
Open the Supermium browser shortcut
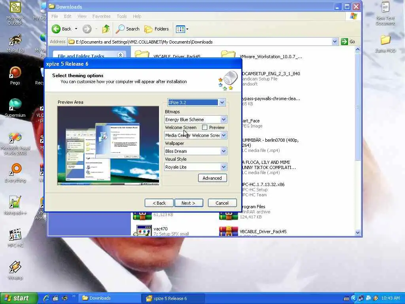15,108
